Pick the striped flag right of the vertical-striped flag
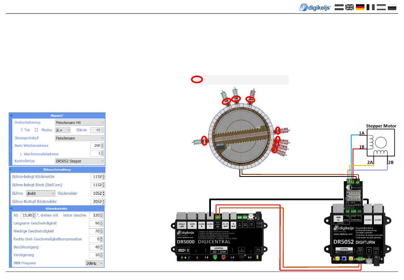 (381, 7)
